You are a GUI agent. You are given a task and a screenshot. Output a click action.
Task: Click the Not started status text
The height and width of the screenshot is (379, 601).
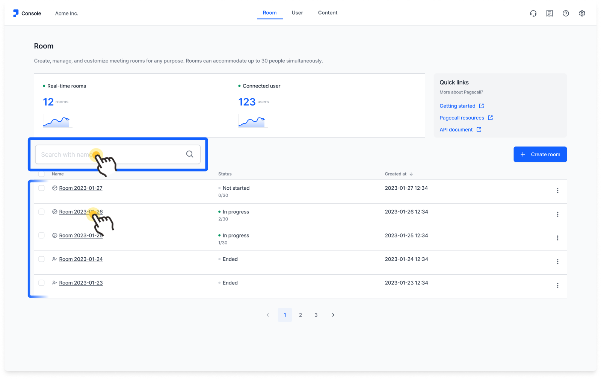coord(236,188)
